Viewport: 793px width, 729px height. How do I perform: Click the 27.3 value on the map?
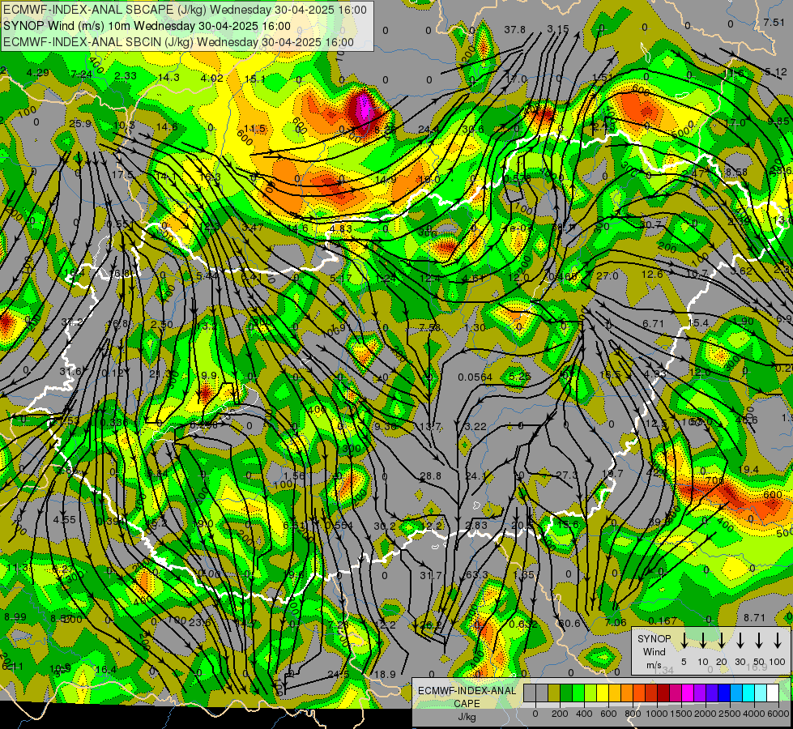point(566,475)
